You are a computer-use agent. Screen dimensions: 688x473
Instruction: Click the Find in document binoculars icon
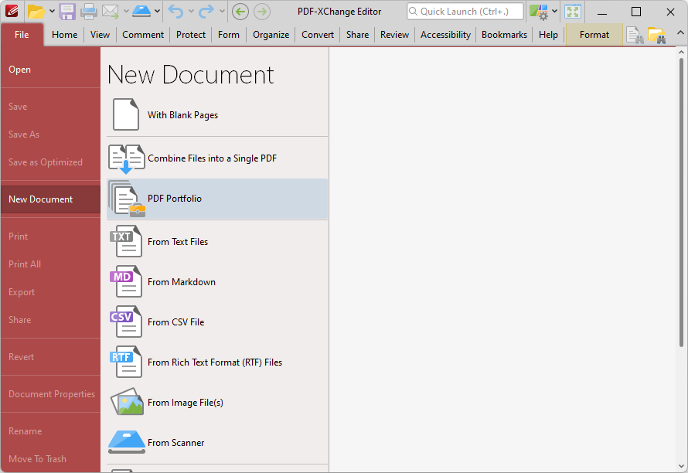point(635,35)
